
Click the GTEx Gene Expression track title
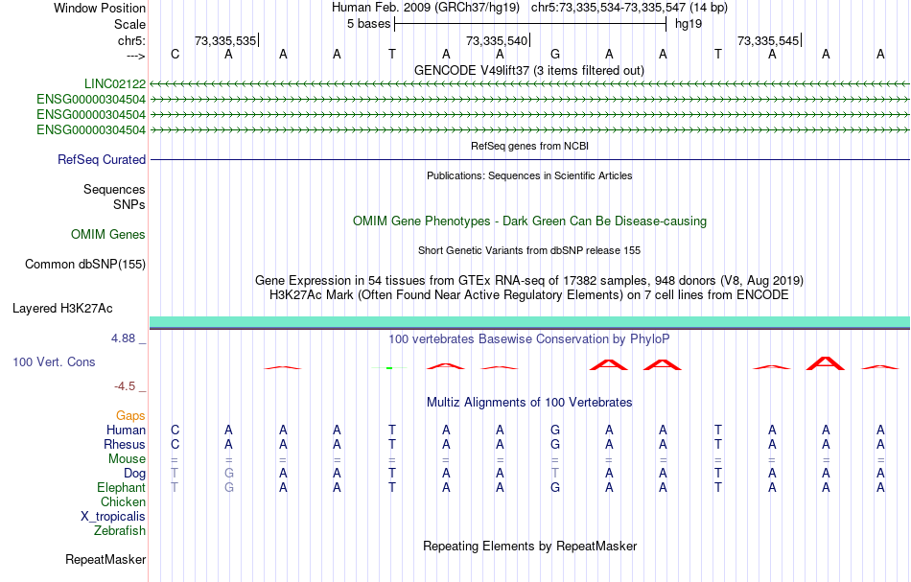pyautogui.click(x=529, y=281)
